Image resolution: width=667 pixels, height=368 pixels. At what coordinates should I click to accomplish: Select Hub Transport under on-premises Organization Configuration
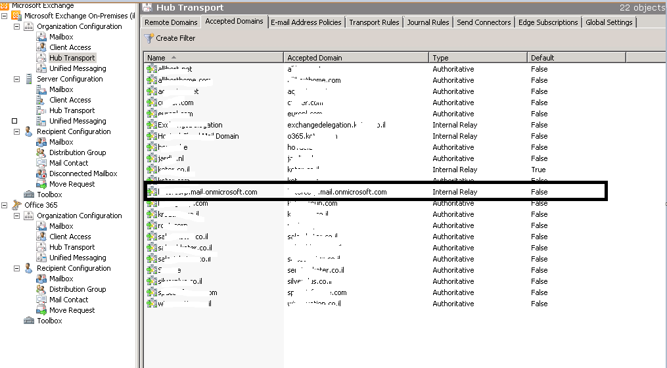pos(72,58)
